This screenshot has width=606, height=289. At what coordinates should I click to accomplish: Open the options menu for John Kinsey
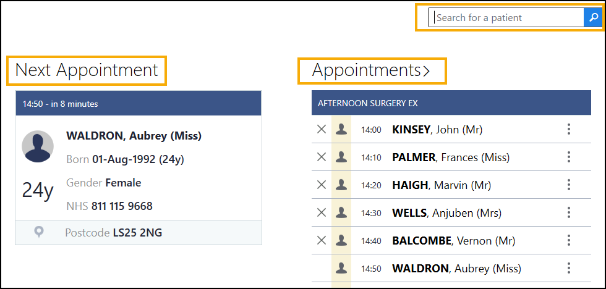569,129
